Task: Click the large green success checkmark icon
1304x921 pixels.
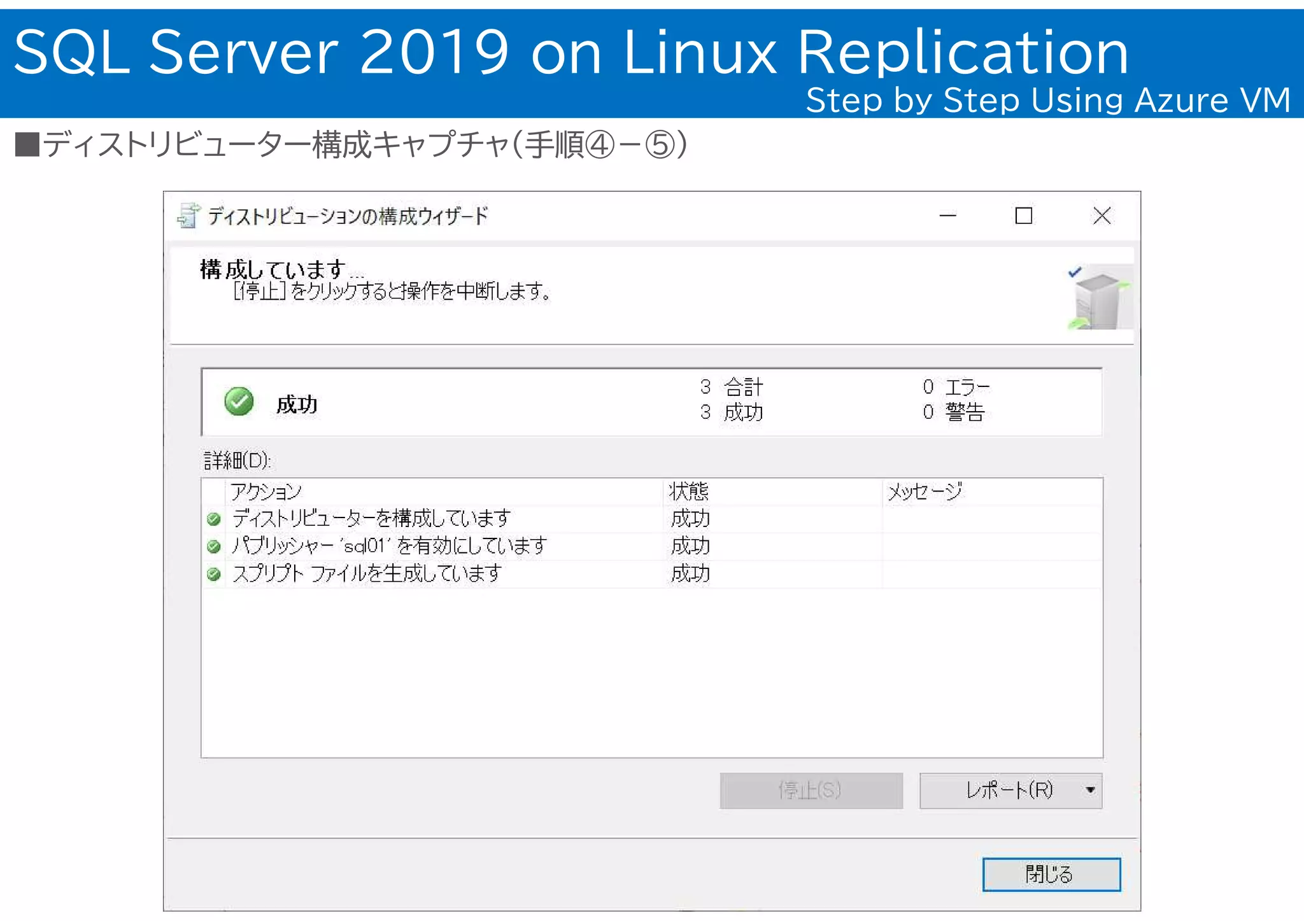Action: (239, 401)
